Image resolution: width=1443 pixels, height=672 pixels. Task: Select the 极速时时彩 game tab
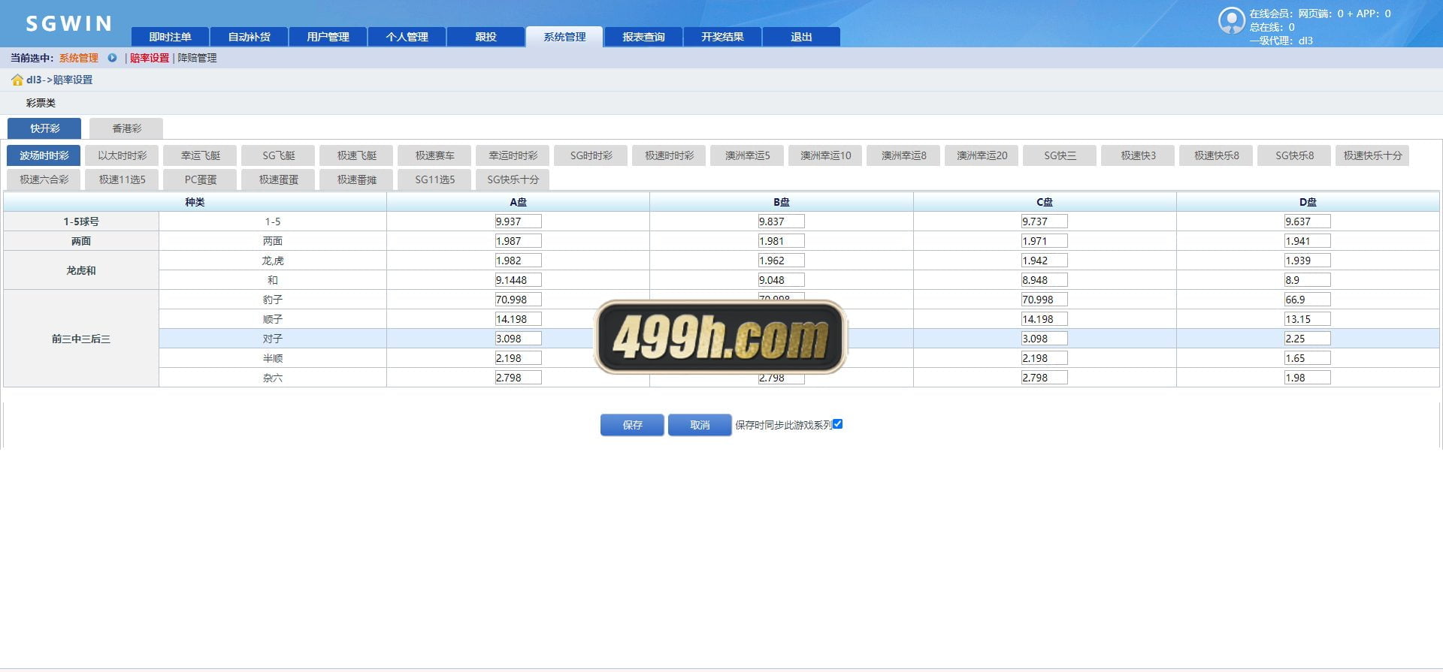tap(669, 155)
